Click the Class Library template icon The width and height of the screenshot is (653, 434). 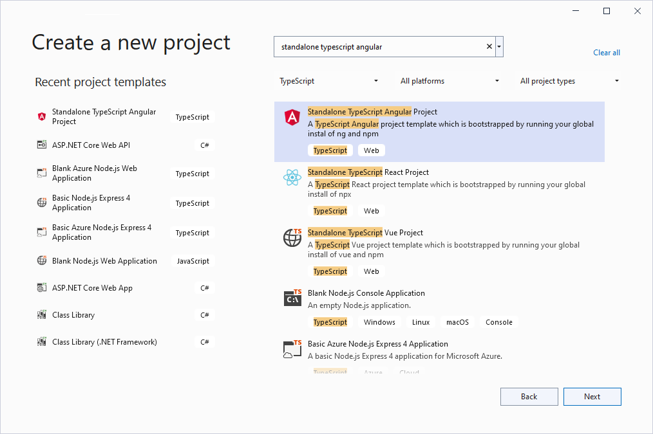tap(42, 314)
